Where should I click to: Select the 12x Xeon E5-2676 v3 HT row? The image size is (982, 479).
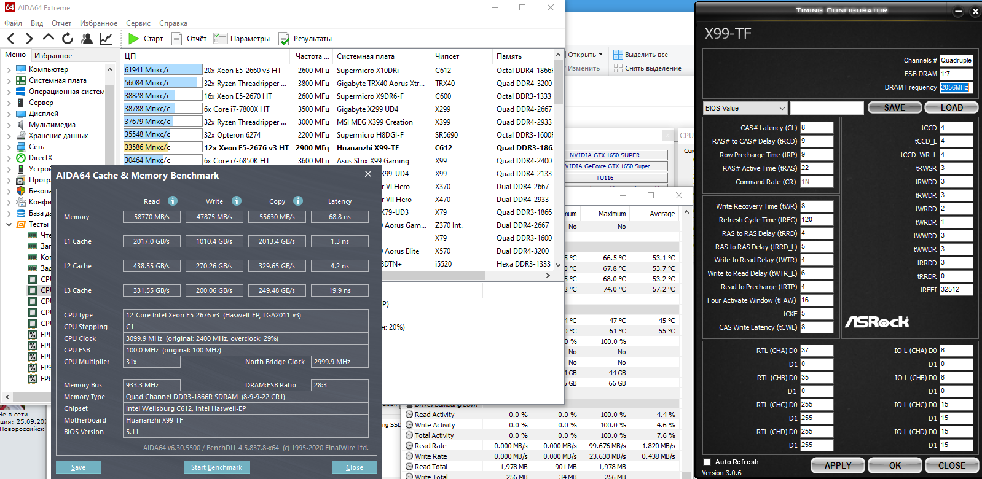tap(338, 147)
